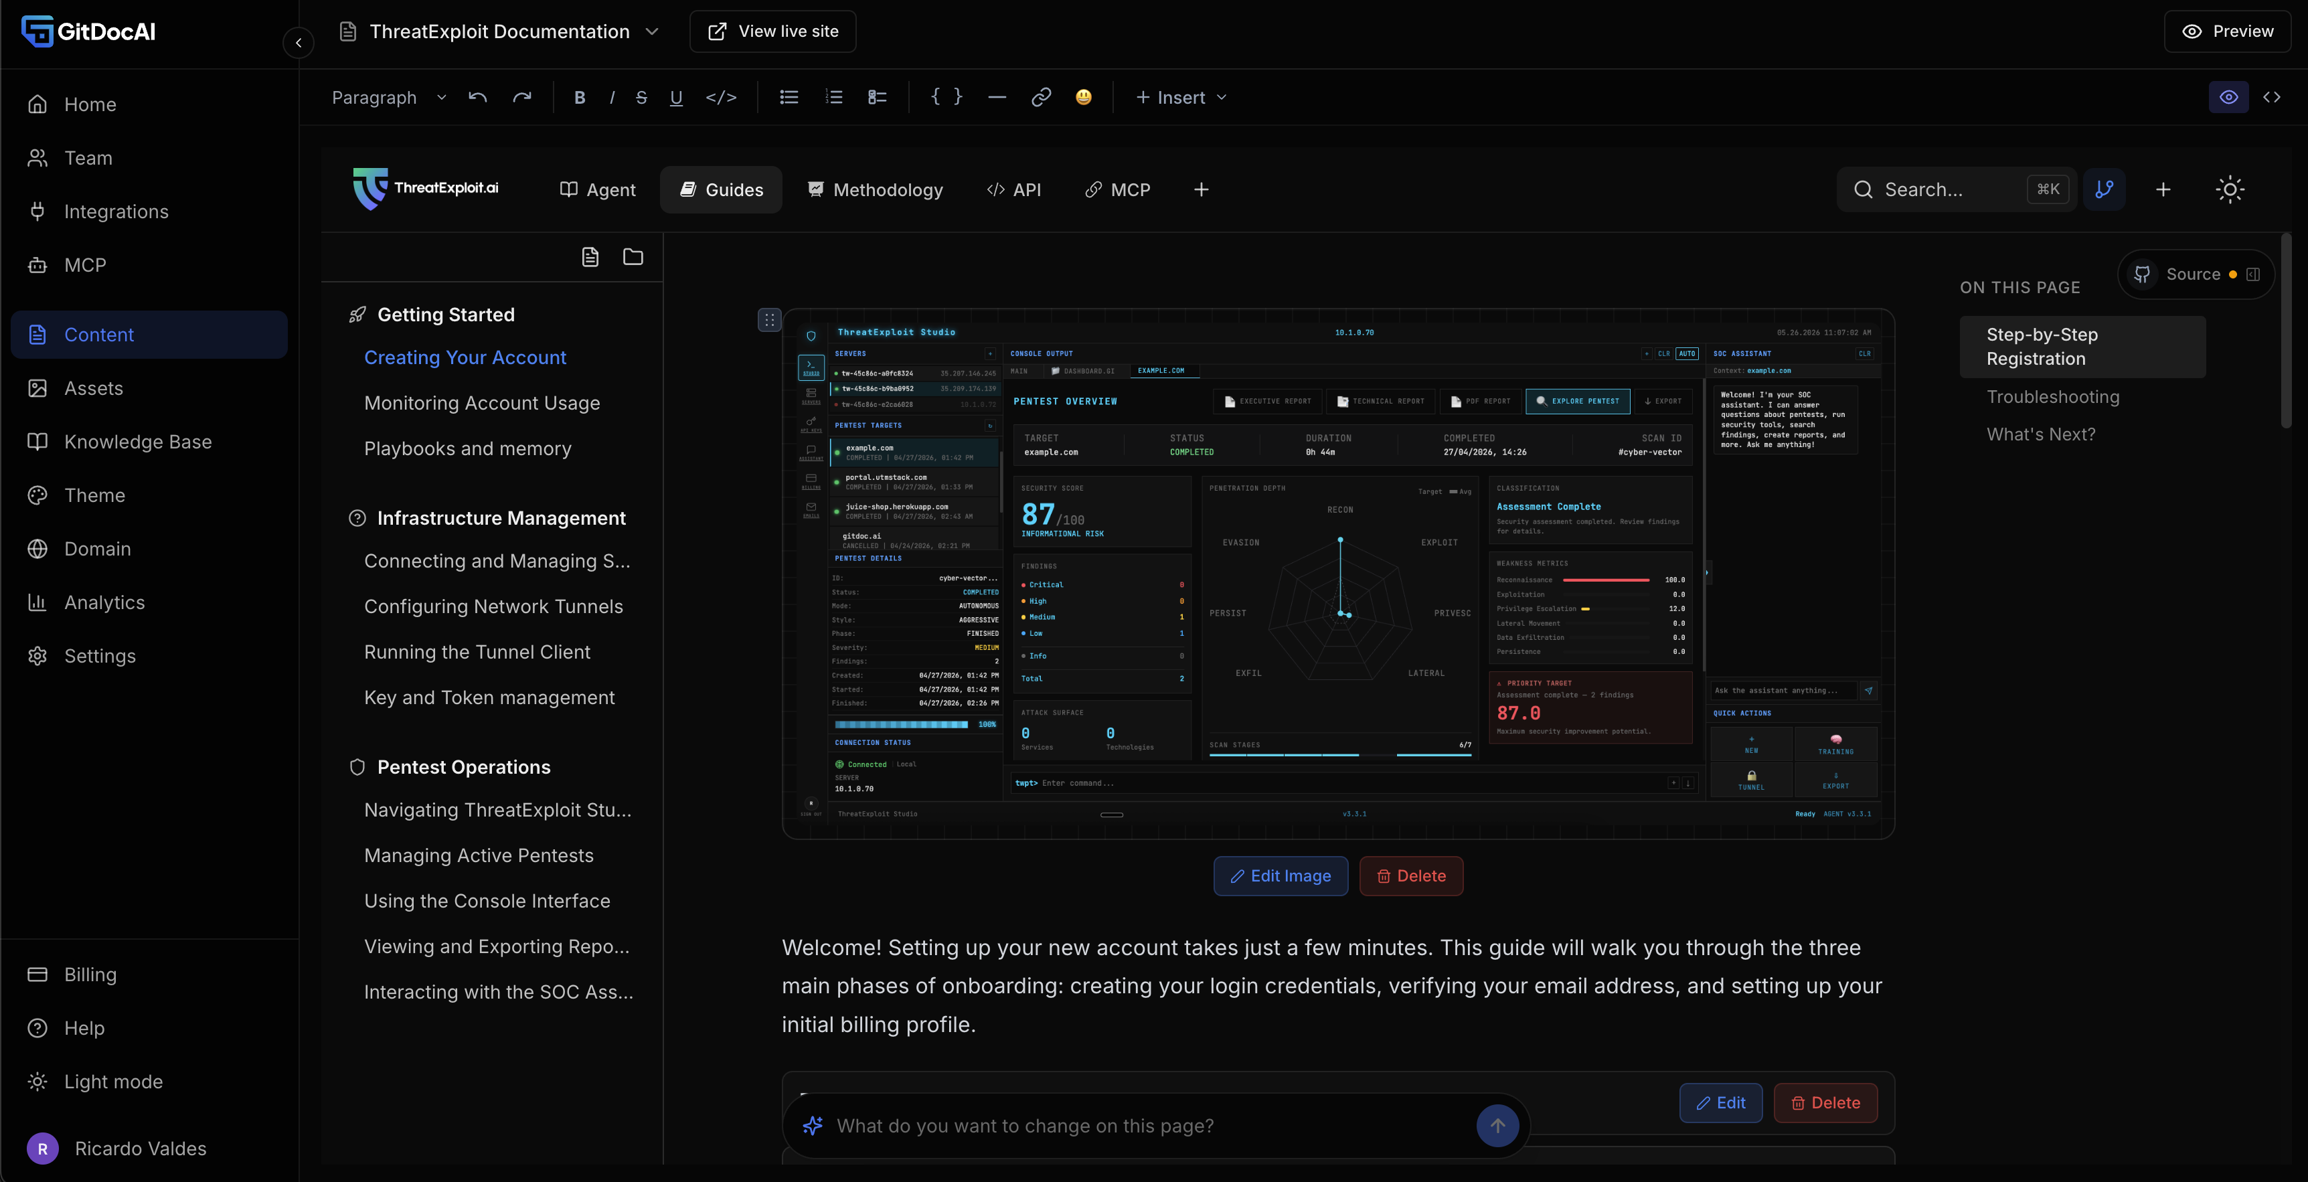
Task: Create a new page with the document icon
Action: [x=590, y=257]
